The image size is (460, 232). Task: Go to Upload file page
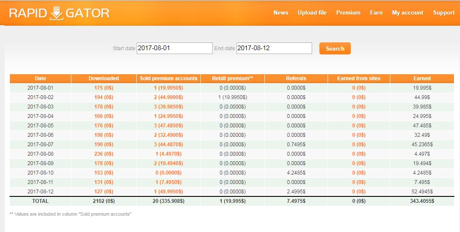(x=312, y=13)
